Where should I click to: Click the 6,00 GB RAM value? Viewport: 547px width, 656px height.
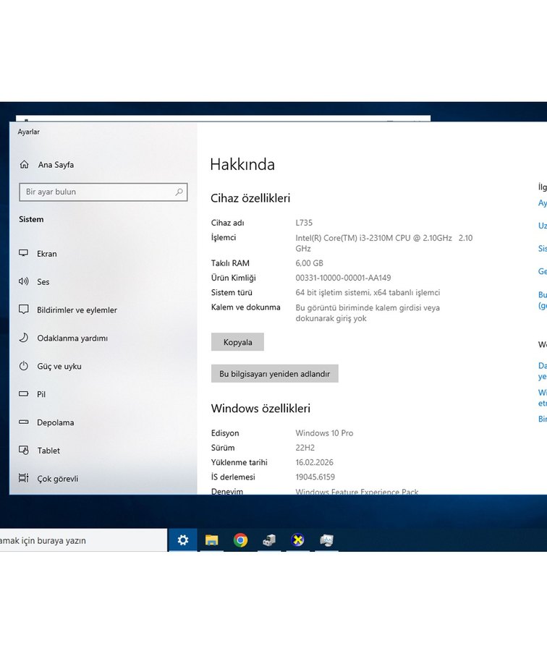309,263
